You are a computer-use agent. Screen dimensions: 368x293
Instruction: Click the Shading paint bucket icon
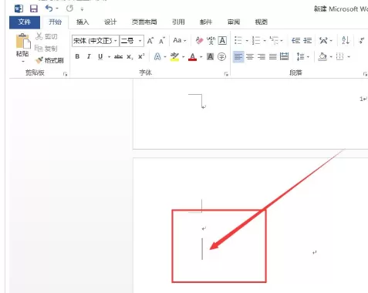point(322,56)
